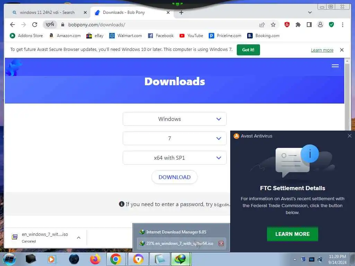Expand the '7' version dropdown
Image resolution: width=355 pixels, height=266 pixels.
pyautogui.click(x=175, y=138)
